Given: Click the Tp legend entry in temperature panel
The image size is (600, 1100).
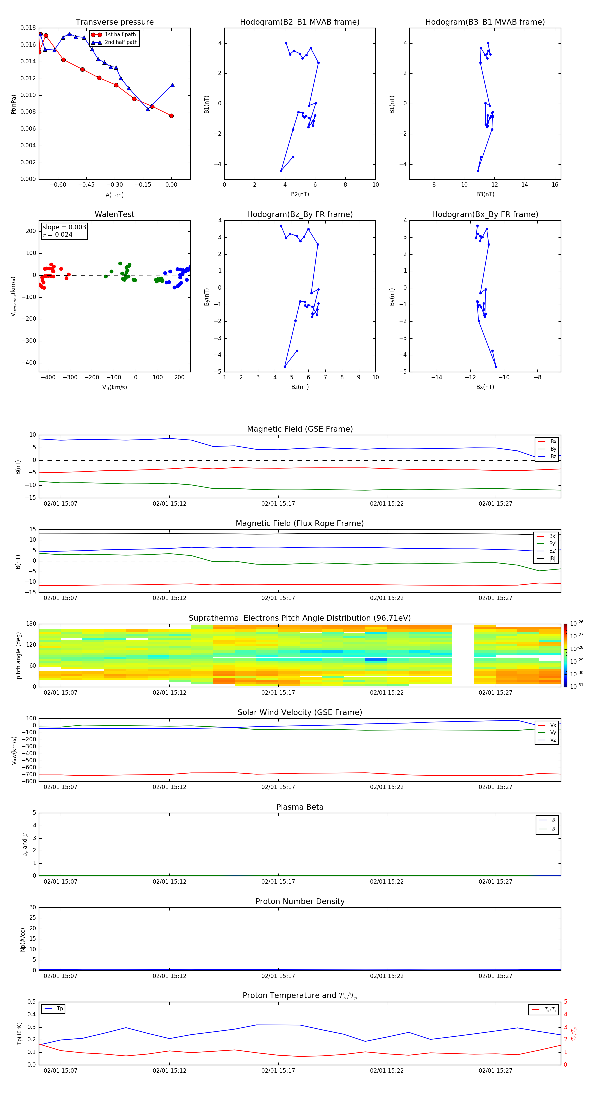Looking at the screenshot, I should (x=53, y=1009).
